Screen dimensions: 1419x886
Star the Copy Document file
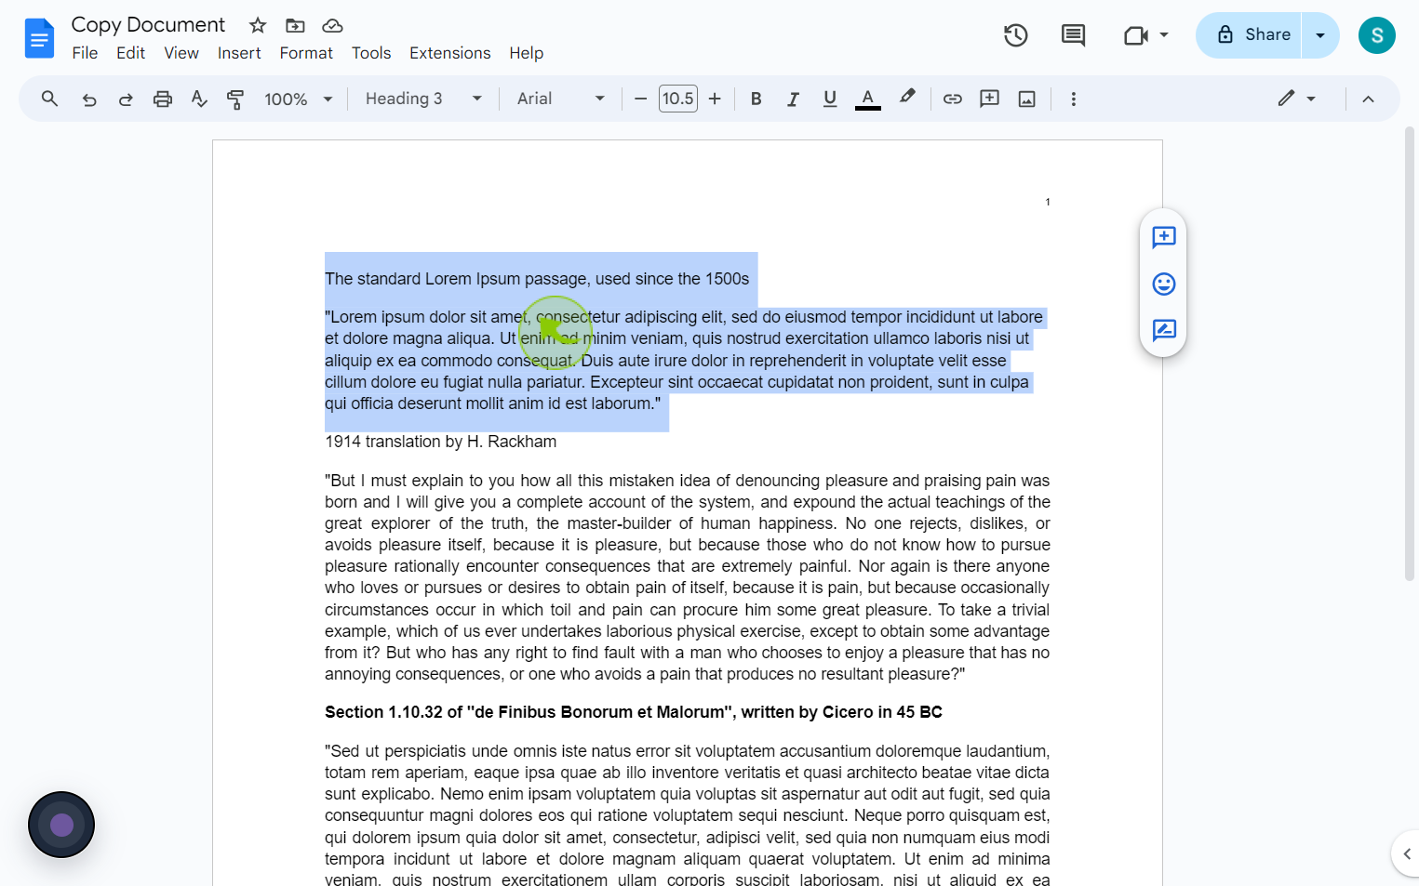click(258, 25)
